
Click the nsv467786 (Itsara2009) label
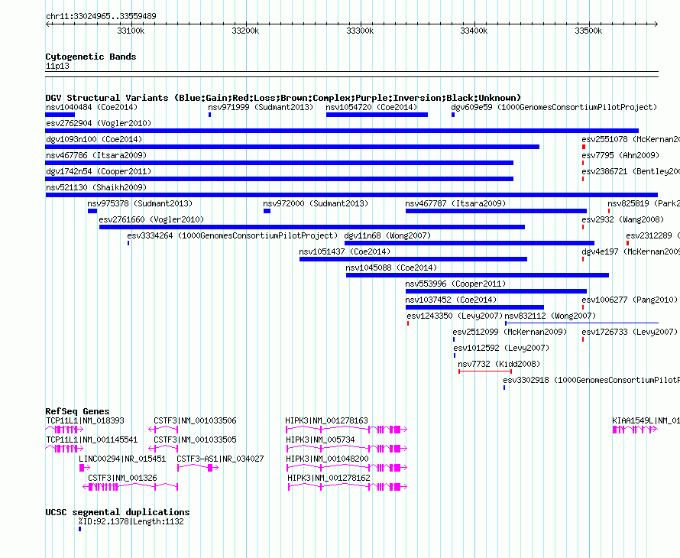pos(96,155)
